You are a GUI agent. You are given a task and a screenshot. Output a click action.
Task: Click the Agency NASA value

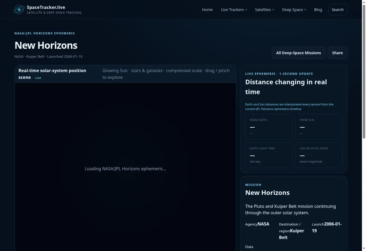tap(263, 224)
